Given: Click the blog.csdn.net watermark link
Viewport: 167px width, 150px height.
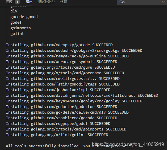Looking at the screenshot, I should click(x=128, y=144).
